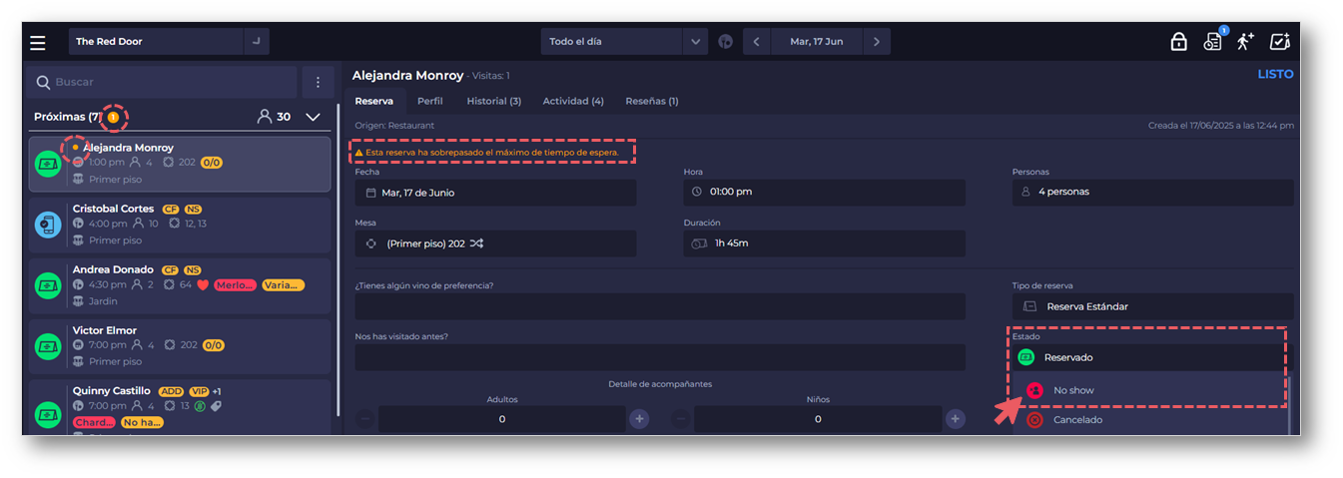1343x478 pixels.
Task: Click Alejandra Monroy's green reservation status icon
Action: [x=48, y=164]
